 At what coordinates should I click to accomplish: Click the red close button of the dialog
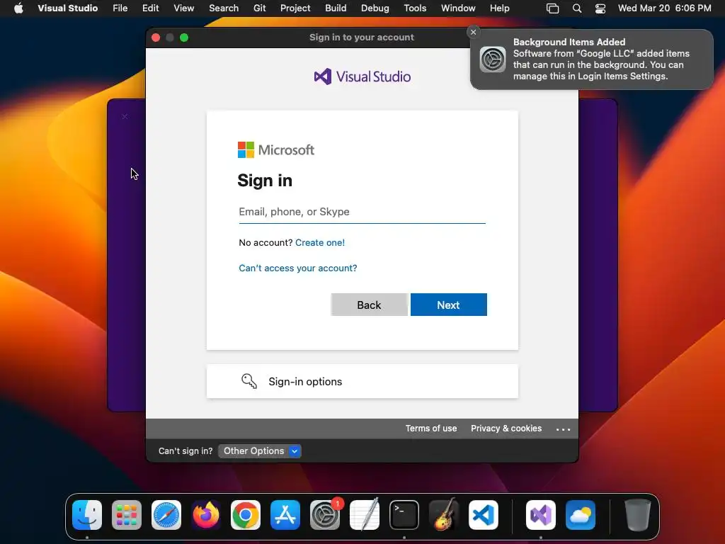(x=156, y=38)
